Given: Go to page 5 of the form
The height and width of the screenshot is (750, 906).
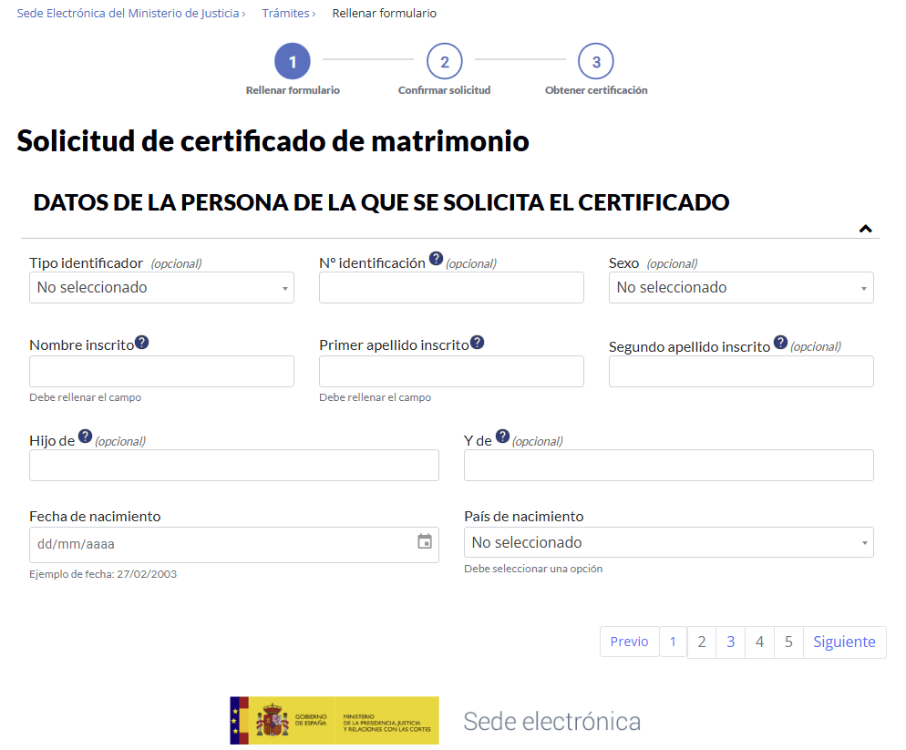Looking at the screenshot, I should pos(788,642).
